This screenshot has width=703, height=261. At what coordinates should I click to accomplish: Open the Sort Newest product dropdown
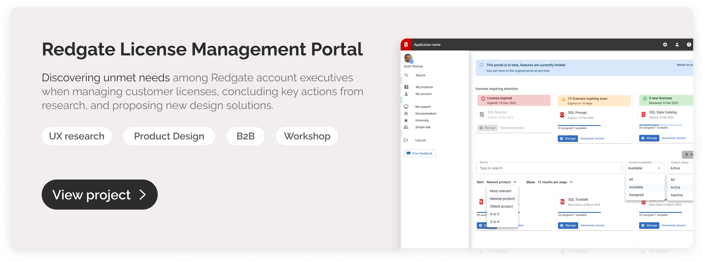pos(501,182)
